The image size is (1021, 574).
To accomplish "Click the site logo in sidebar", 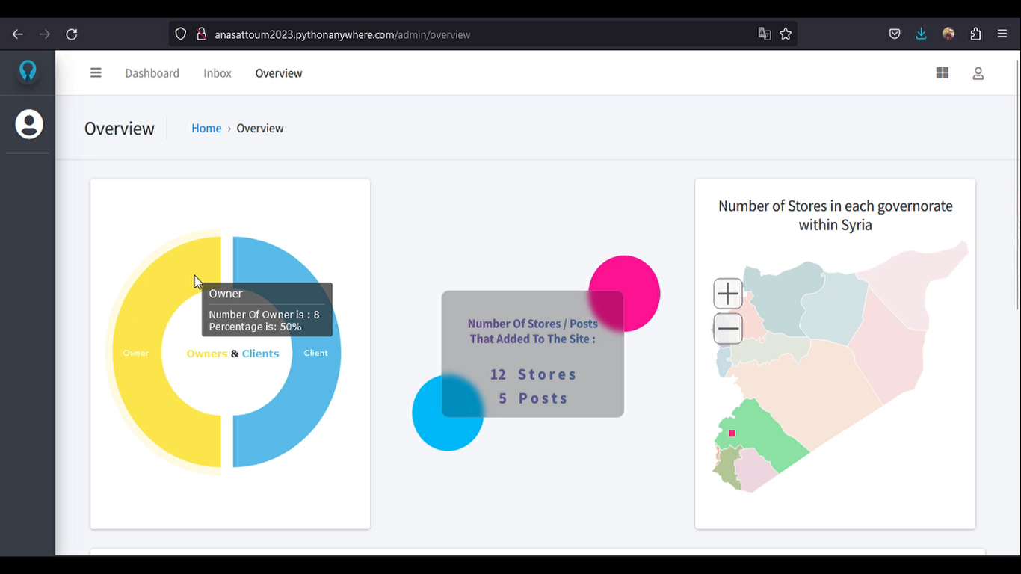I will click(28, 70).
